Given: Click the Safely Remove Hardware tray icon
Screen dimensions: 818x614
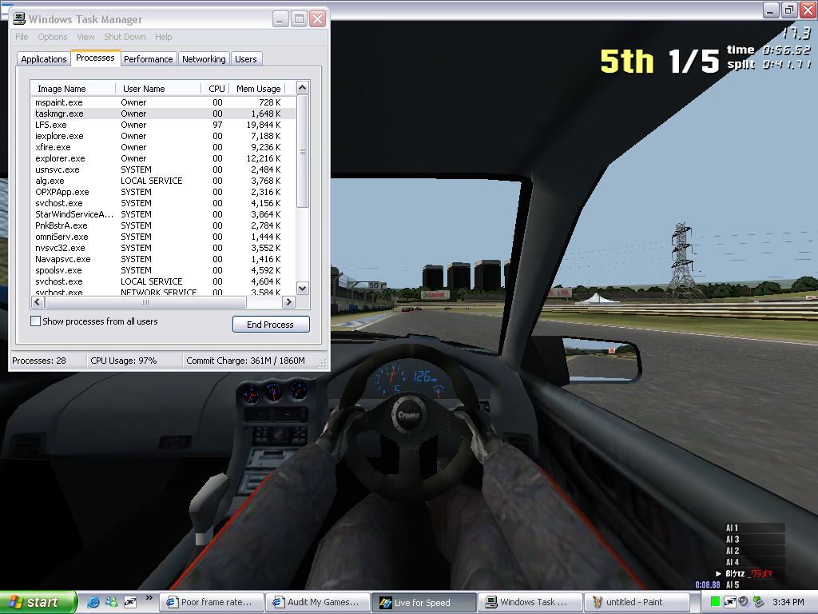Looking at the screenshot, I should [758, 602].
